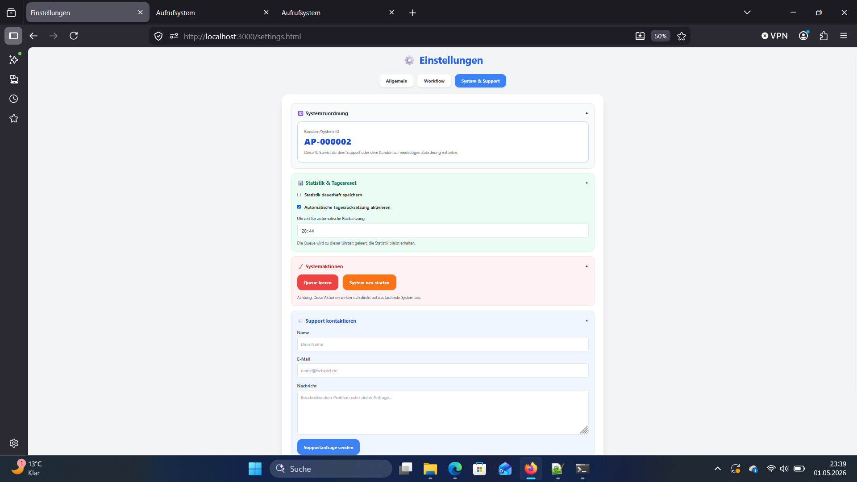The width and height of the screenshot is (857, 482).
Task: Open the clock and date flyout
Action: point(829,469)
